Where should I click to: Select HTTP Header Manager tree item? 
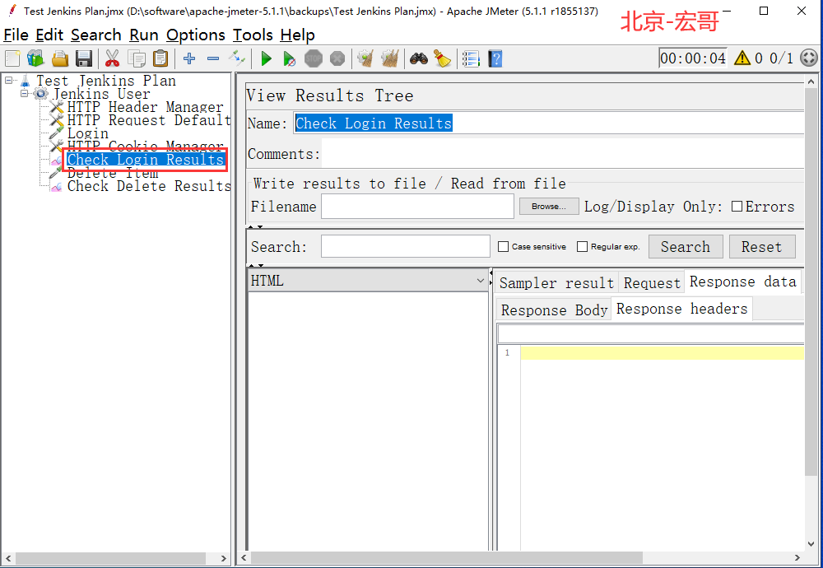[x=145, y=107]
